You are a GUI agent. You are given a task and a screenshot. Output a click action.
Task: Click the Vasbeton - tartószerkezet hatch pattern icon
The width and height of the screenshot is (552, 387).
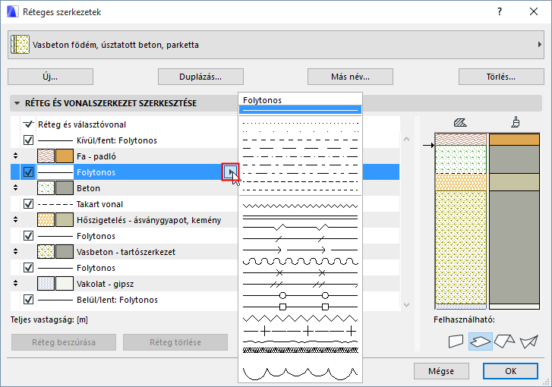46,252
